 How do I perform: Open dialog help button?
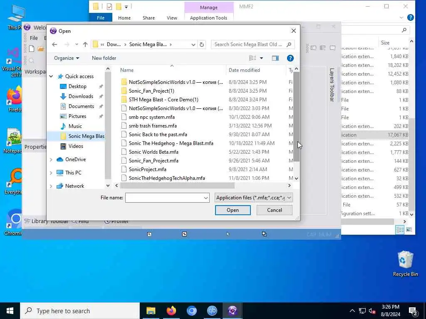click(x=290, y=58)
